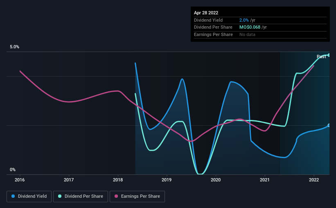Select the 2020 label on the timeline axis

pyautogui.click(x=216, y=180)
